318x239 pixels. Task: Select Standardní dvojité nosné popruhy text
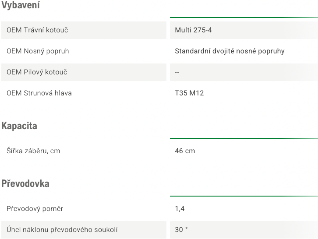click(230, 51)
